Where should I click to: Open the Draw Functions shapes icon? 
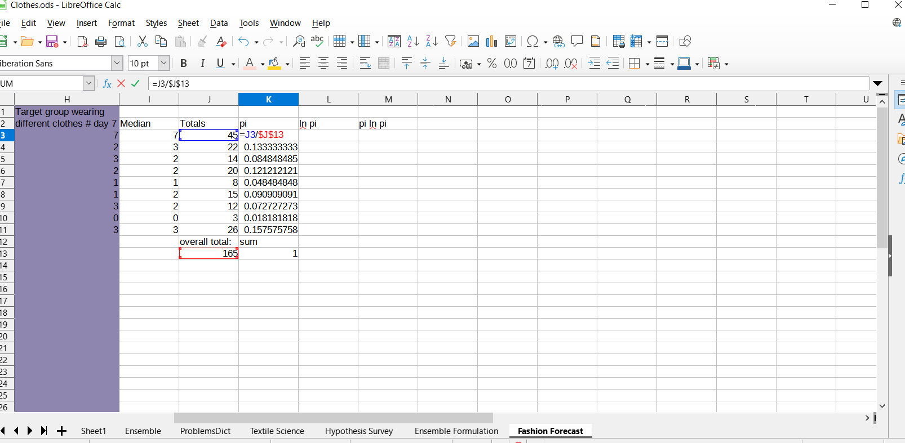click(x=685, y=41)
